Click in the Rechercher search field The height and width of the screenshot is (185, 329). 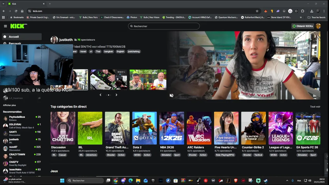tap(164, 26)
